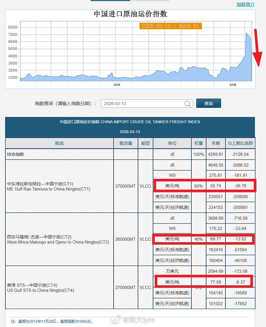Click CT1 point value 4649.55
Viewport: 266px width, 327px height.
[215, 165]
